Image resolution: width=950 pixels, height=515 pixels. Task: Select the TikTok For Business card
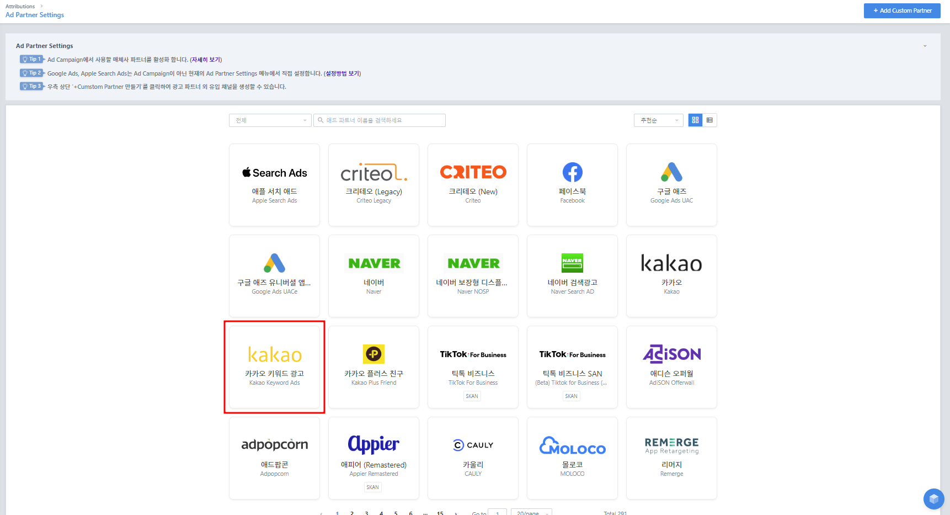point(473,367)
